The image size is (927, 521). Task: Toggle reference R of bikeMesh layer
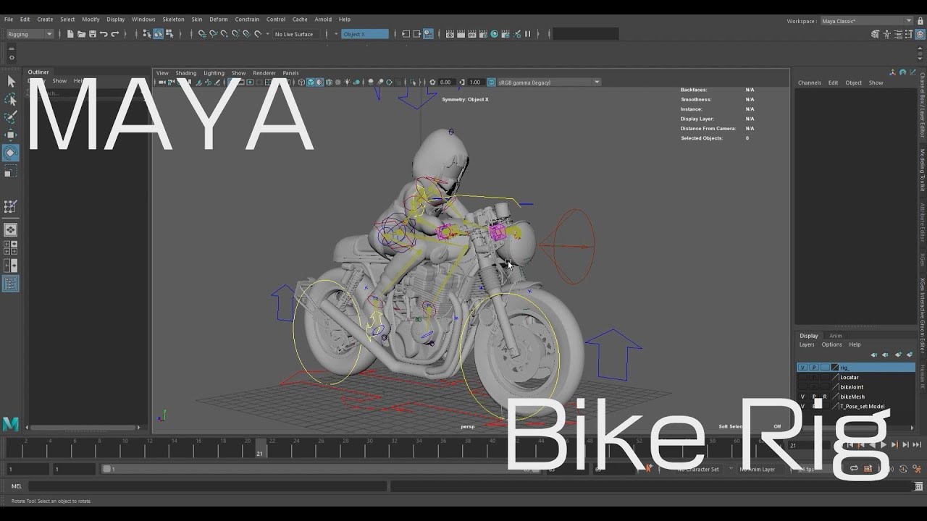coord(824,397)
